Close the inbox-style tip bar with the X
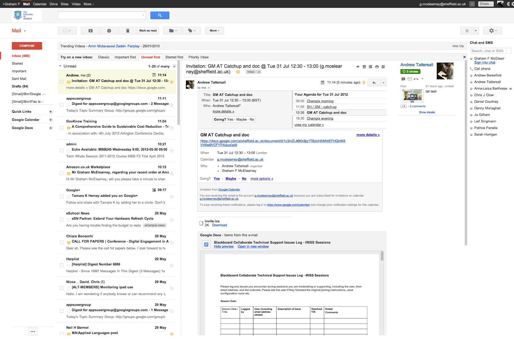The image size is (514, 349). pyautogui.click(x=464, y=57)
